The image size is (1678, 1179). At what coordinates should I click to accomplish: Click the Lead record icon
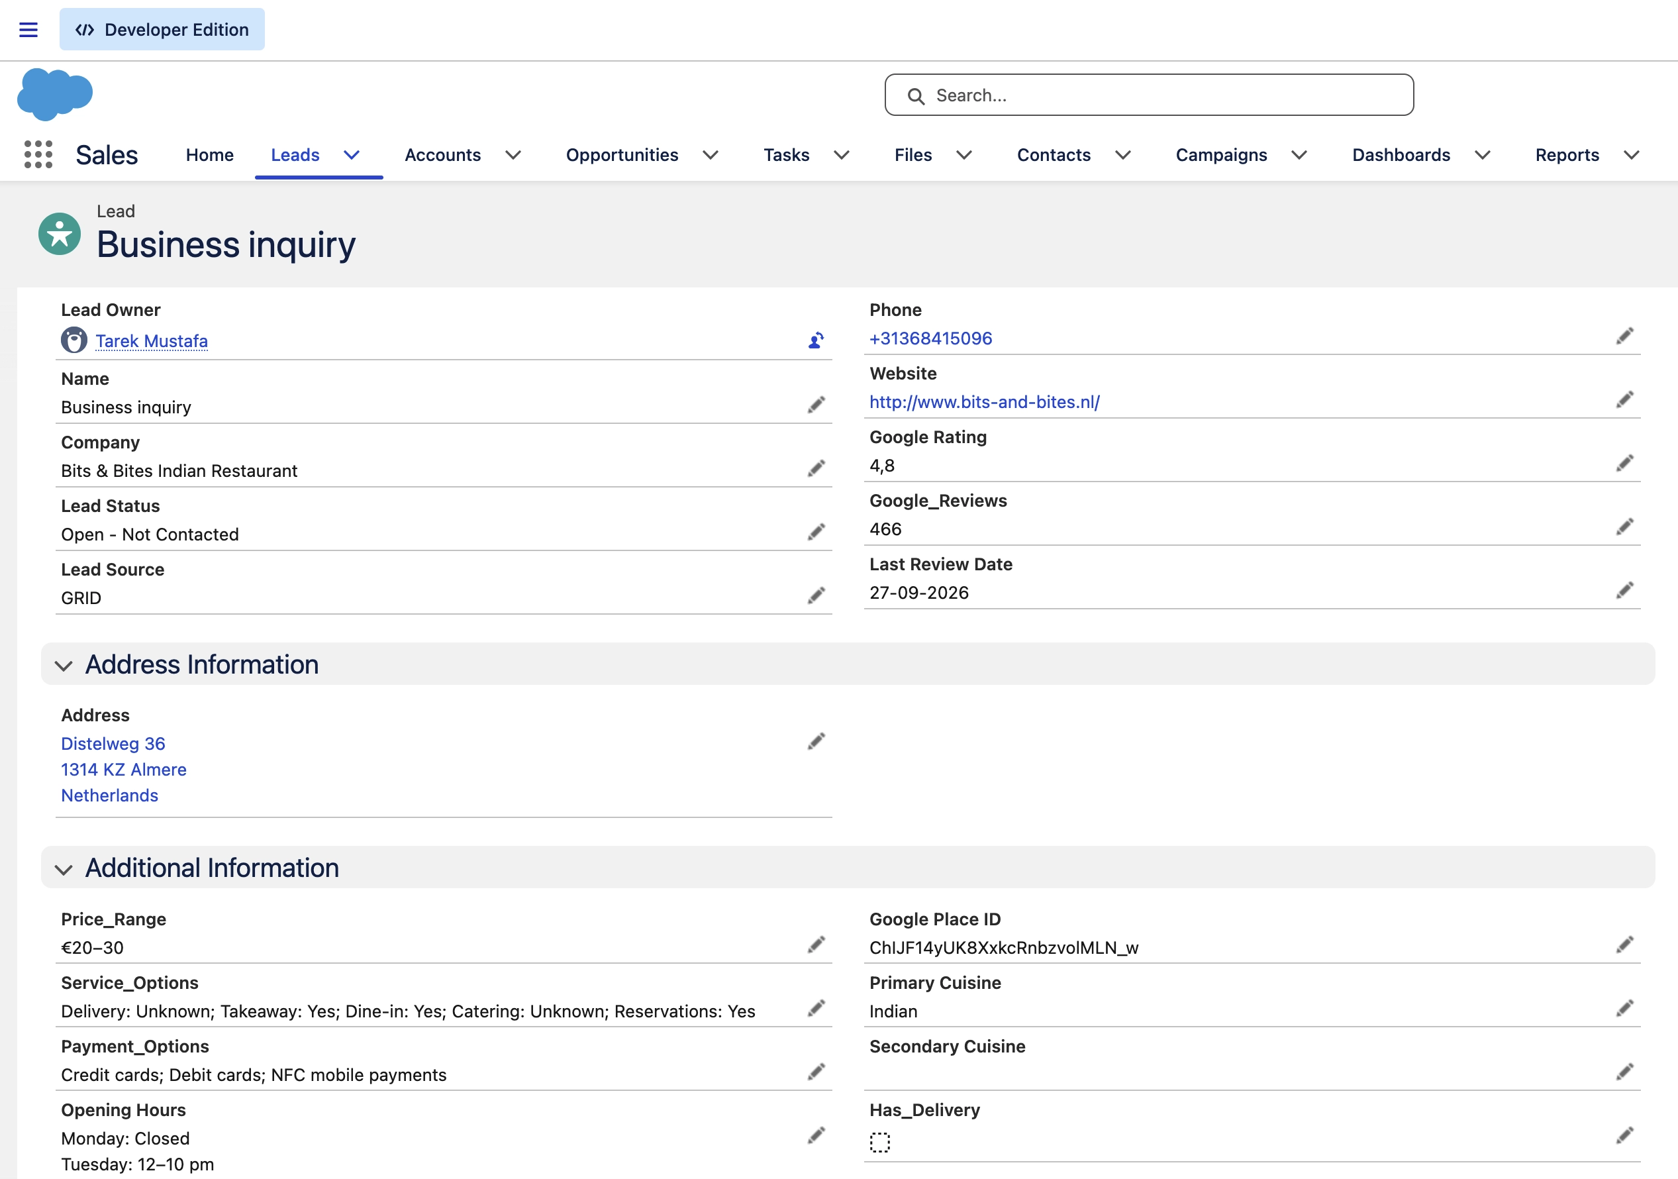pos(59,234)
